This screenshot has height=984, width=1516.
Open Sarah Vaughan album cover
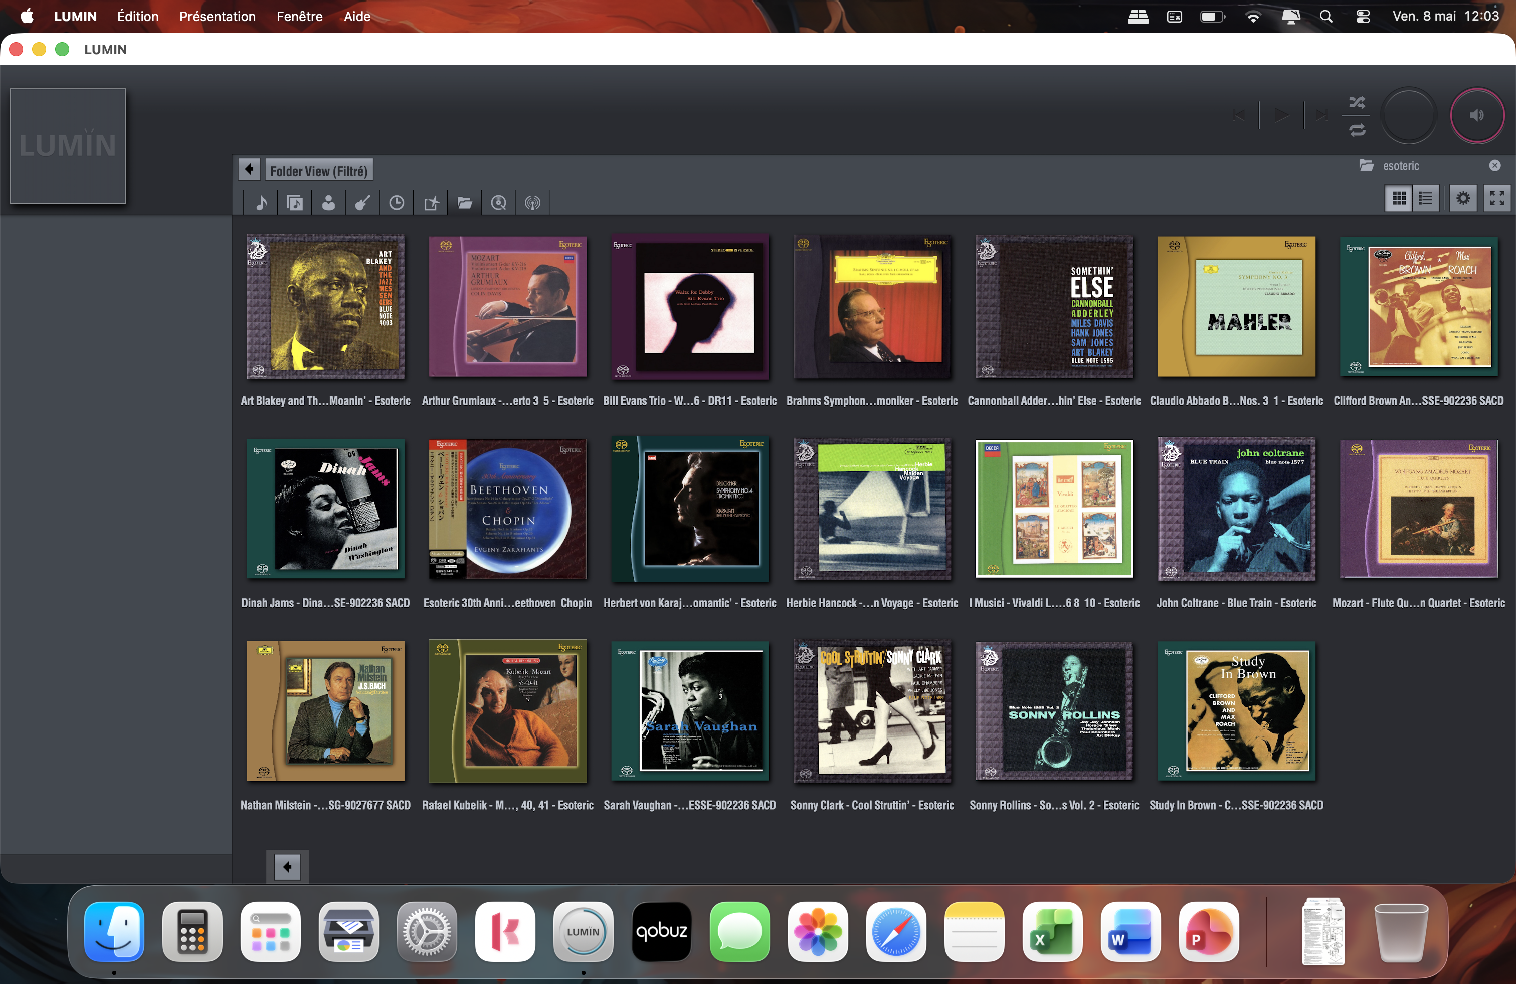[x=690, y=711]
